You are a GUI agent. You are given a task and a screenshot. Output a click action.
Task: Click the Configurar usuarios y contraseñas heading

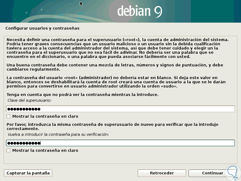pyautogui.click(x=42, y=28)
